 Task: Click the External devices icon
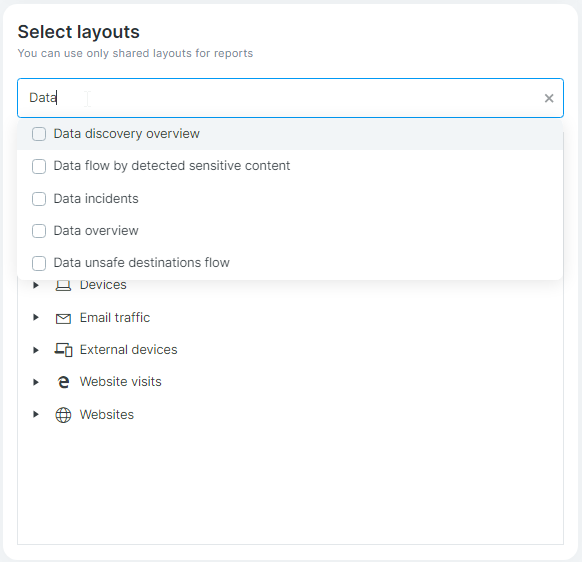[63, 350]
